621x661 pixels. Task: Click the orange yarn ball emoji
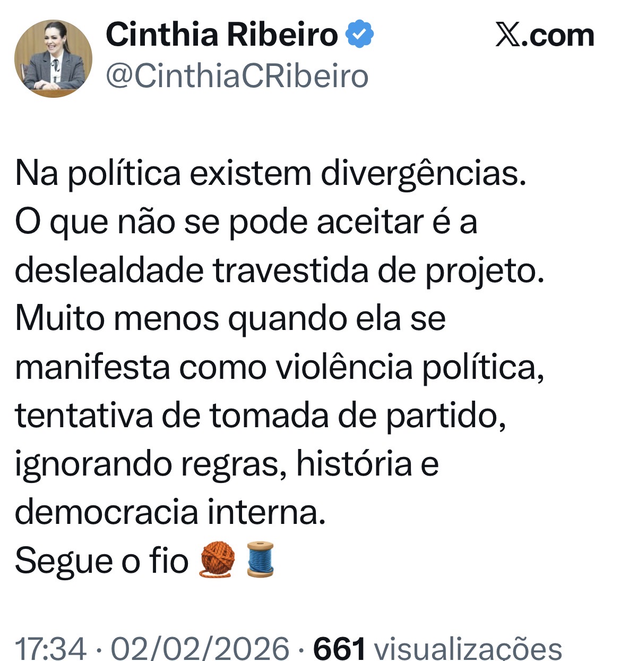[x=218, y=559]
